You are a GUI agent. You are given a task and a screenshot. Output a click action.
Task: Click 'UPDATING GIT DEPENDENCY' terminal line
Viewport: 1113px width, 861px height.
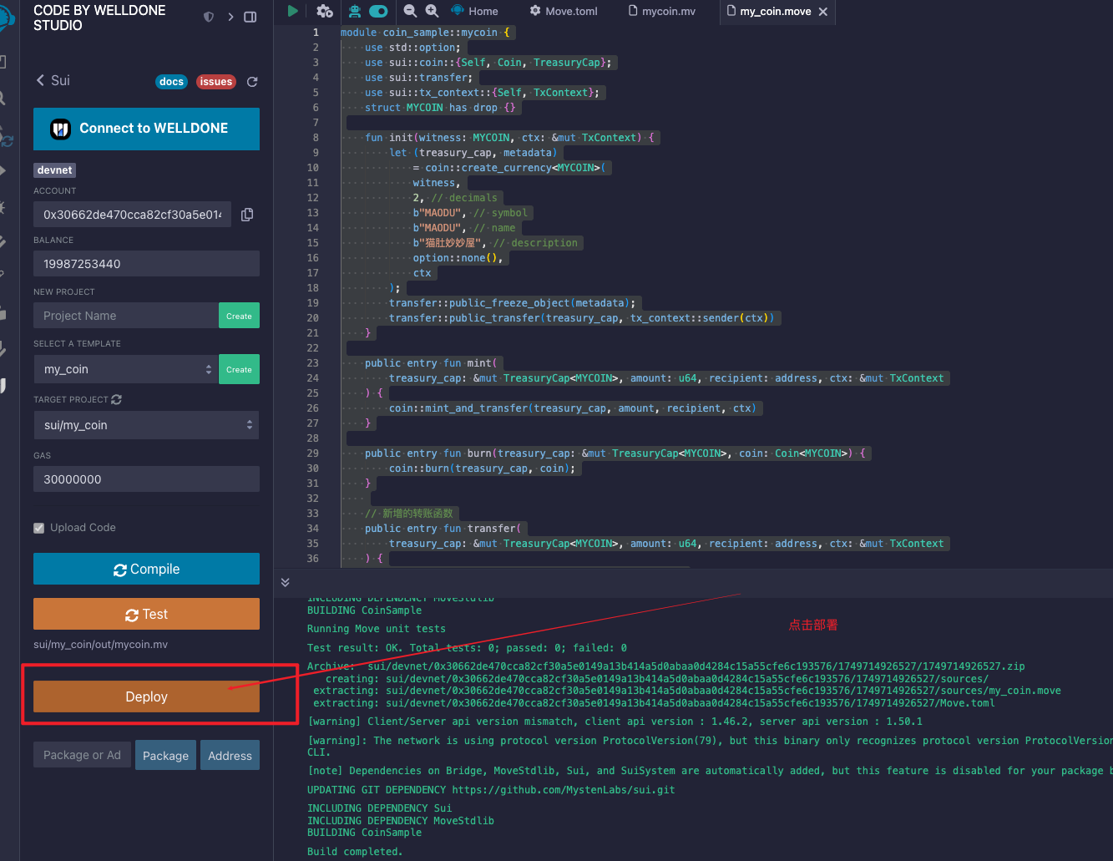tap(491, 790)
